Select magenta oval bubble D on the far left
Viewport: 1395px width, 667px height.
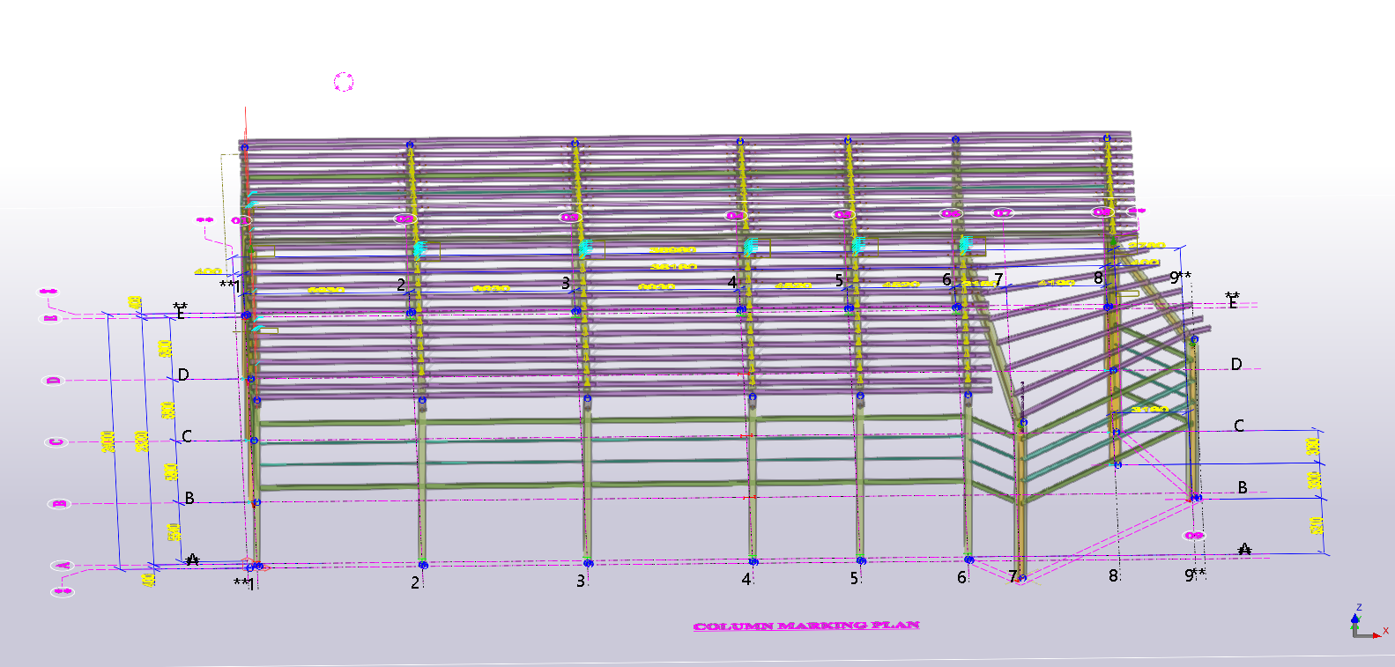click(x=55, y=381)
